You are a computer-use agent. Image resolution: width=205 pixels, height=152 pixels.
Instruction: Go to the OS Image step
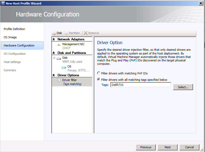10,37
